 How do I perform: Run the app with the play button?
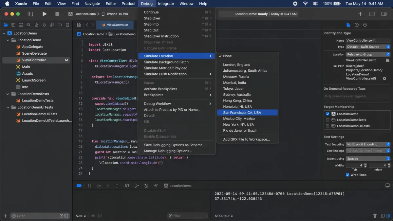tap(45, 14)
